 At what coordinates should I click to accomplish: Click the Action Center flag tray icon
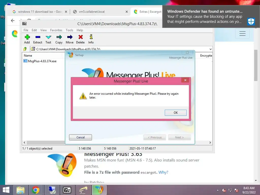[236, 190]
